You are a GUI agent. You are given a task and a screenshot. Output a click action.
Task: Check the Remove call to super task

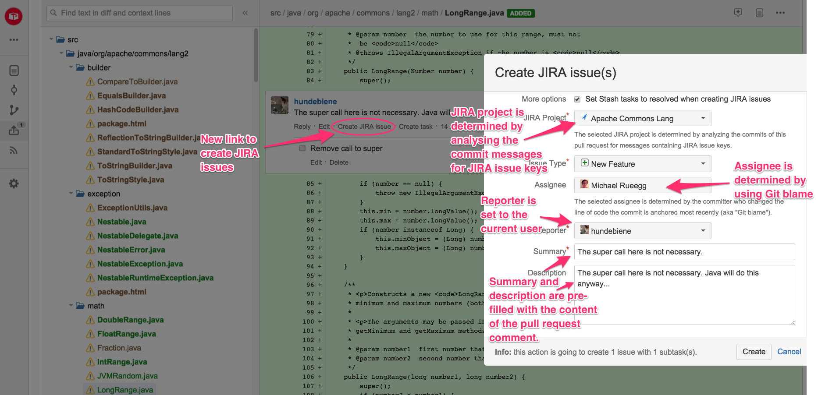click(x=302, y=148)
